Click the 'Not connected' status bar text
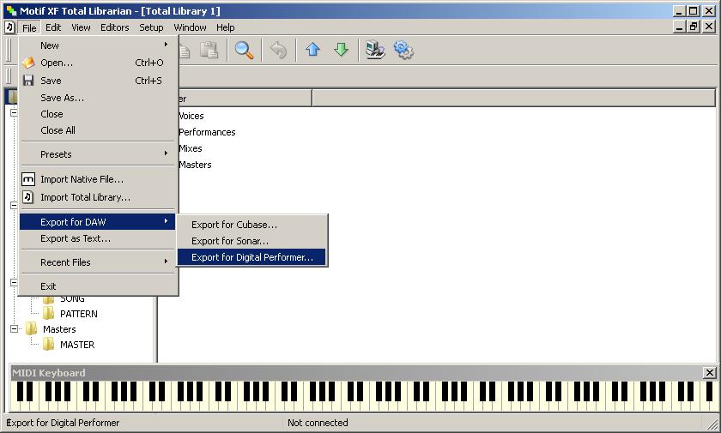 tap(318, 423)
